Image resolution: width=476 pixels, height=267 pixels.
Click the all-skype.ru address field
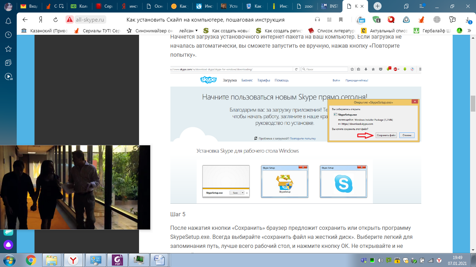91,19
